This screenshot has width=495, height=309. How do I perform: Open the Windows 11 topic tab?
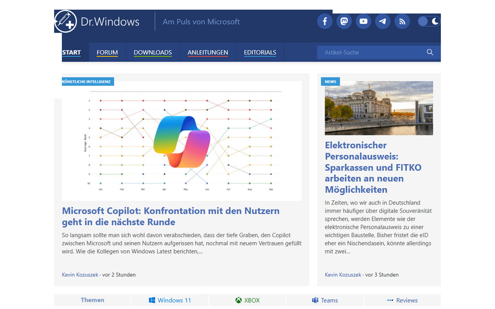click(170, 300)
